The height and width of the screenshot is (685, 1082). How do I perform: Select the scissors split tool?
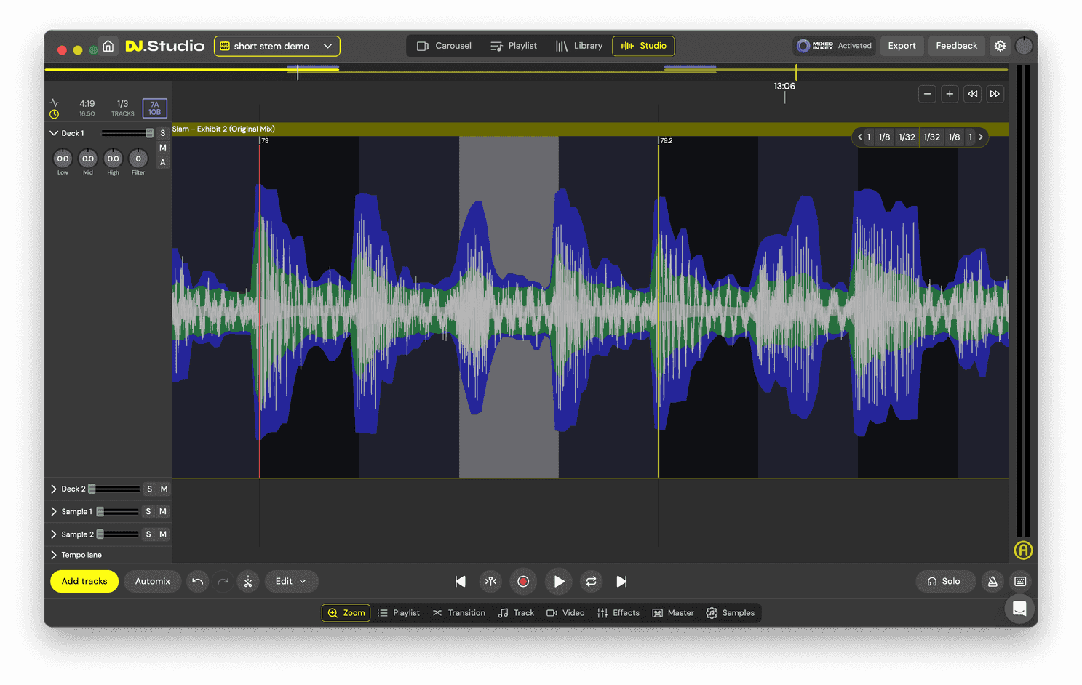tap(248, 581)
